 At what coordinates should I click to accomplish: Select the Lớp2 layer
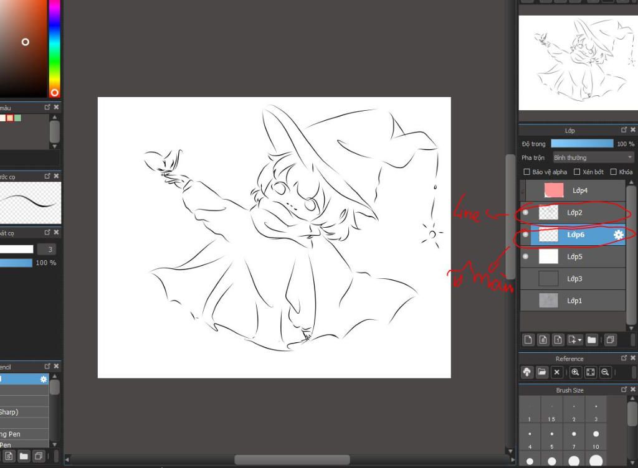573,212
